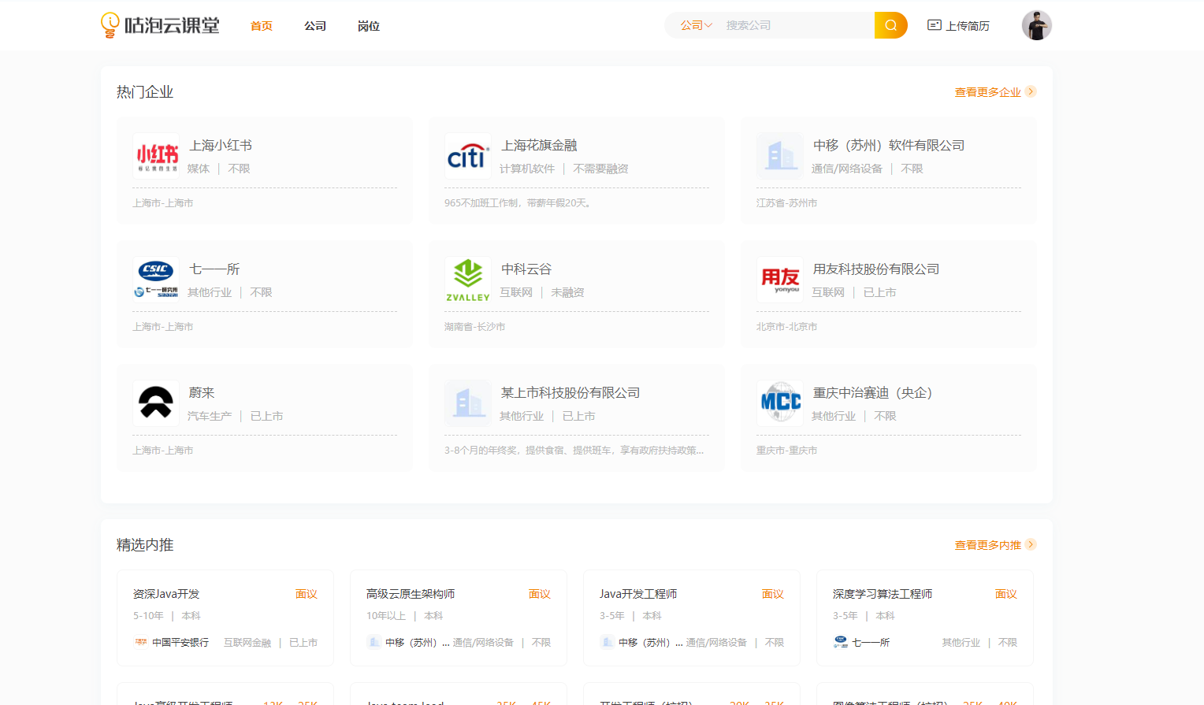Open the Citi 上海花旗金融 logo
This screenshot has height=705, width=1204.
click(x=468, y=156)
